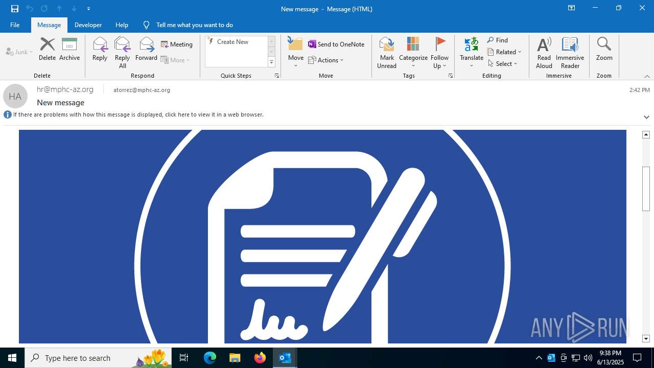Screen dimensions: 654x368
Task: Show hidden system tray icons
Action: coord(539,358)
